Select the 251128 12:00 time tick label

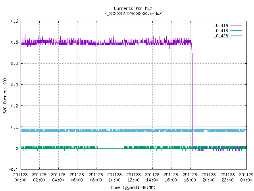pyautogui.click(x=133, y=177)
